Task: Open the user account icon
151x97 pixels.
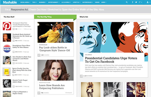Action: (x=148, y=2)
